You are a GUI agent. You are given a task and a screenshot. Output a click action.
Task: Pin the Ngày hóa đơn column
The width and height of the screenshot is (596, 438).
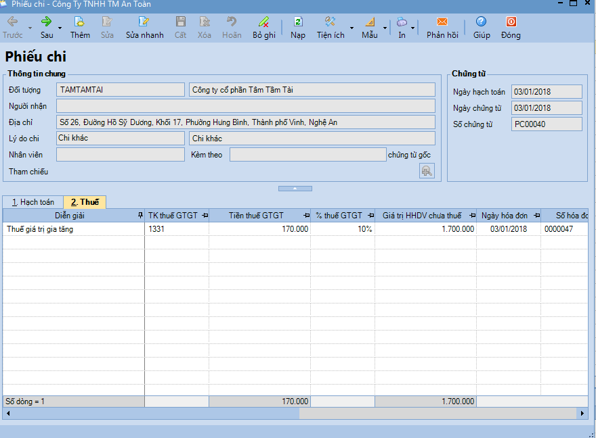coord(536,216)
